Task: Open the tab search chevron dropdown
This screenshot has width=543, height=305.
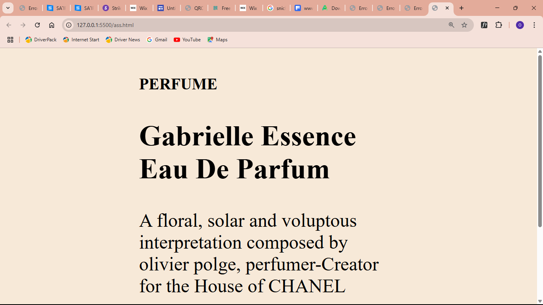Action: tap(8, 8)
